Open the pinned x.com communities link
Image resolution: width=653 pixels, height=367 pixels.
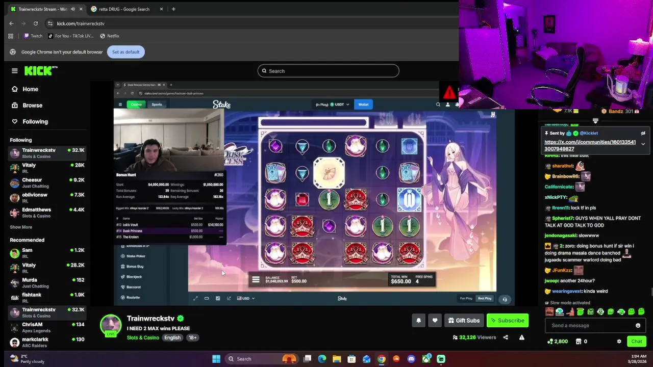pyautogui.click(x=590, y=146)
